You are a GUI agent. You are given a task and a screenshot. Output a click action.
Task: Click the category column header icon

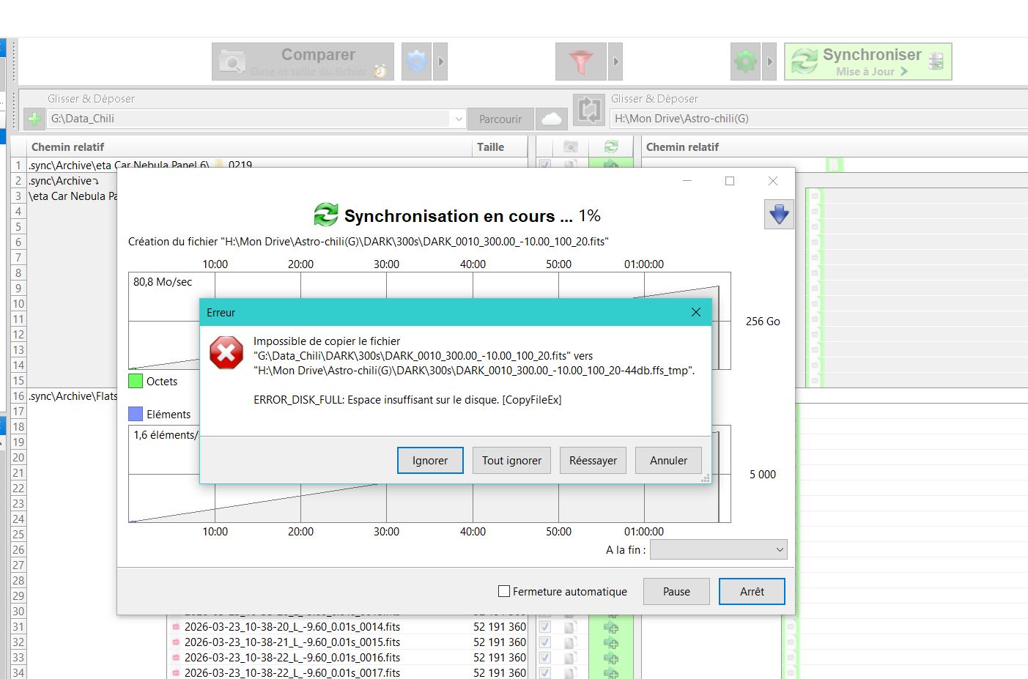[x=571, y=146]
